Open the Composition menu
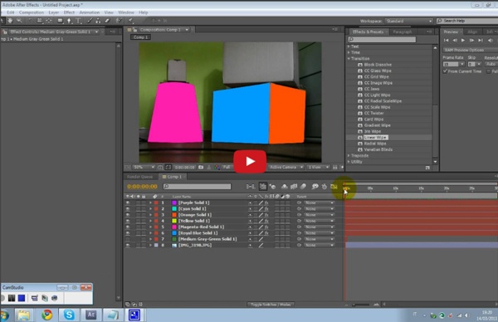 click(32, 12)
